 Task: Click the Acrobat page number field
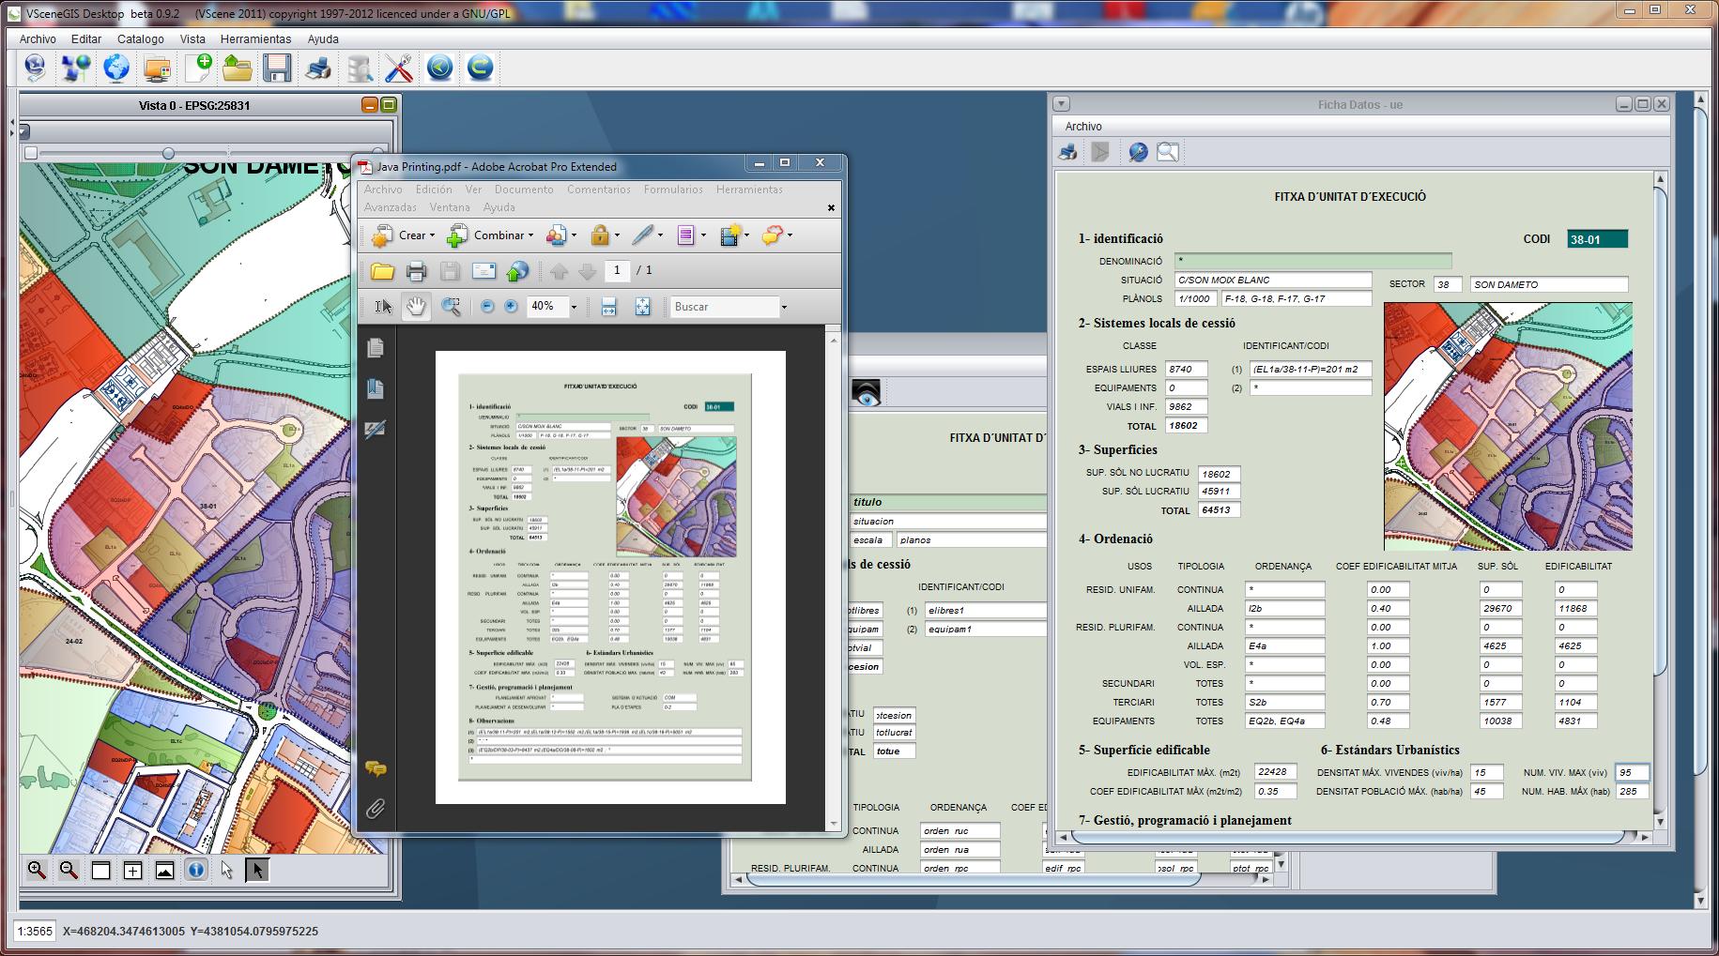click(x=617, y=270)
